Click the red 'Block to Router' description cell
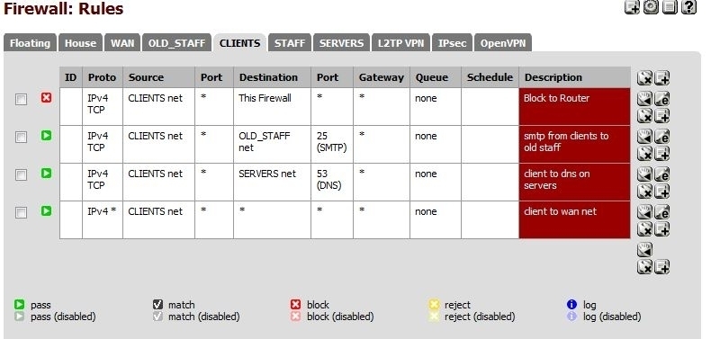 (x=574, y=106)
